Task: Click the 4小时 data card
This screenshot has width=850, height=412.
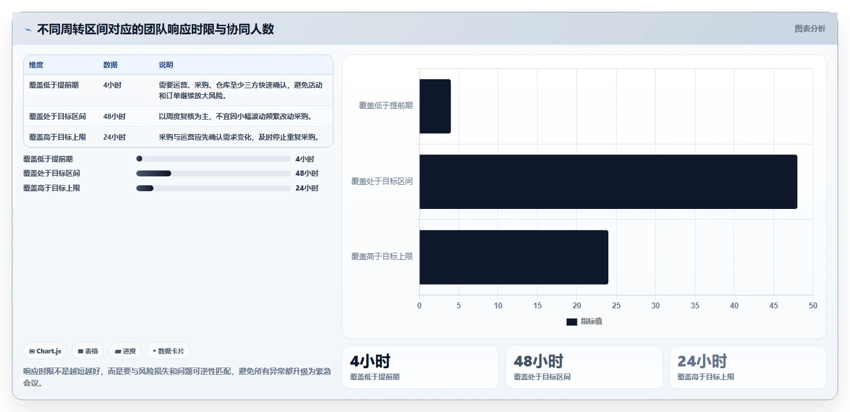Action: (421, 367)
